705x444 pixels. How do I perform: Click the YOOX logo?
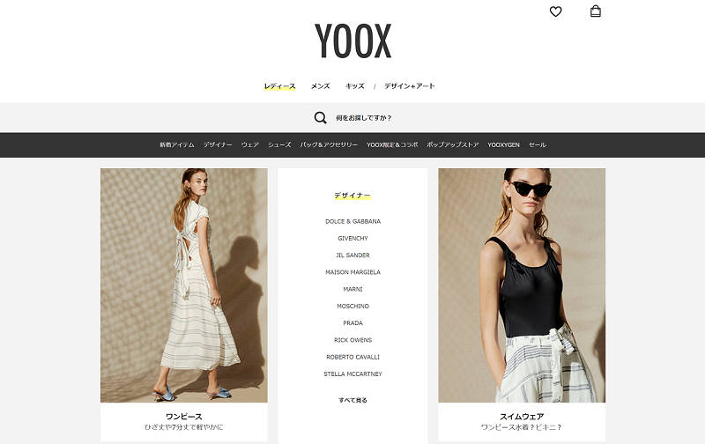[353, 41]
